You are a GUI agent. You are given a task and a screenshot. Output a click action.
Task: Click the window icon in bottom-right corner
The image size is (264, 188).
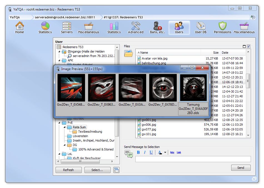click(254, 179)
